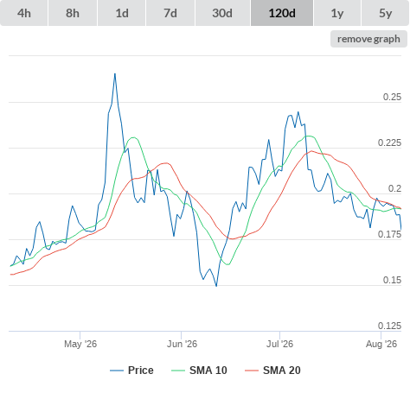The height and width of the screenshot is (393, 410).
Task: Click the blue Price legend line marker
Action: pos(117,371)
